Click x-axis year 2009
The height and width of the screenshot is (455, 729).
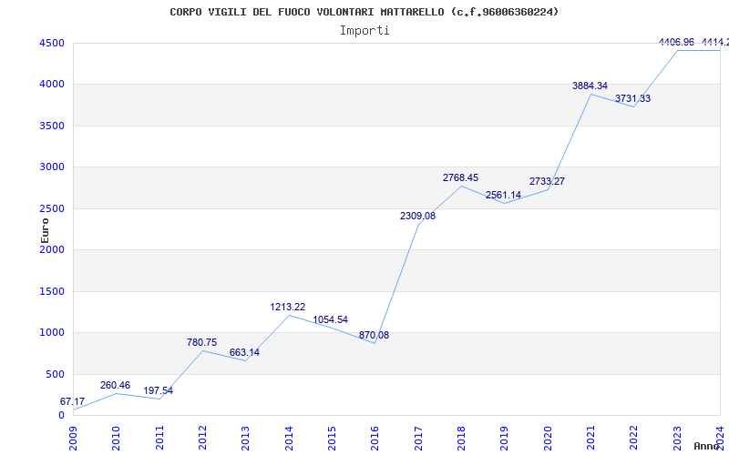(73, 439)
